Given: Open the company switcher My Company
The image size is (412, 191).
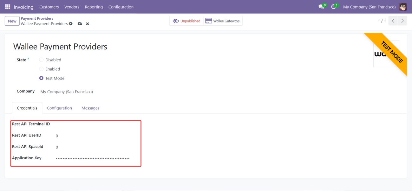Looking at the screenshot, I should click(x=369, y=7).
